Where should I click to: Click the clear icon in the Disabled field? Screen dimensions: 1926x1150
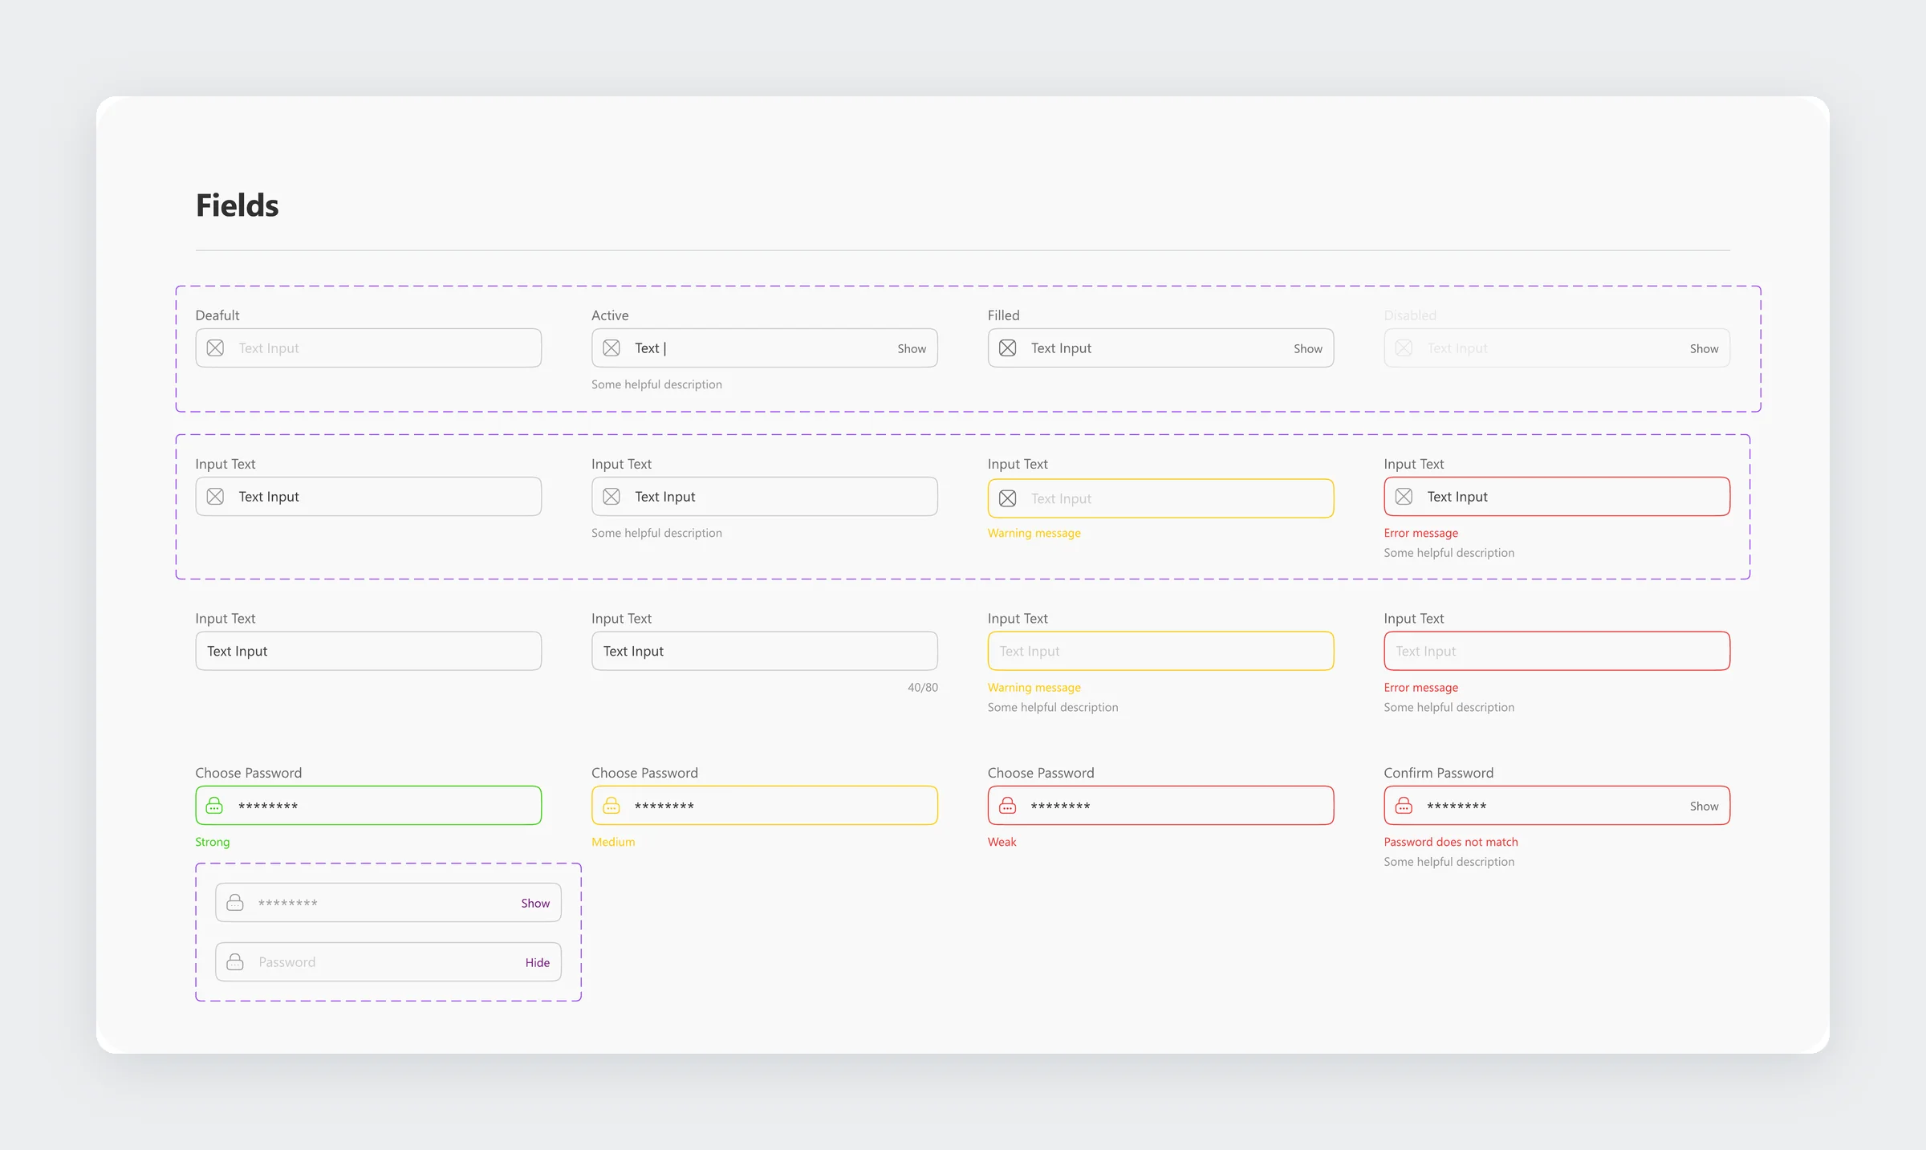click(x=1404, y=347)
